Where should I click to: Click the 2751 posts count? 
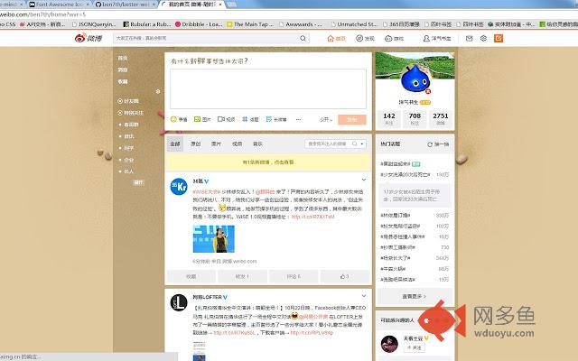point(441,118)
